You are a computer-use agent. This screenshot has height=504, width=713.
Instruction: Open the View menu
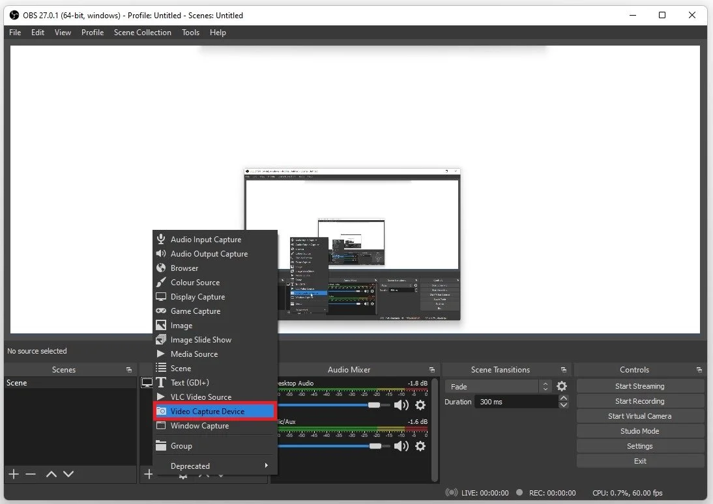point(63,33)
